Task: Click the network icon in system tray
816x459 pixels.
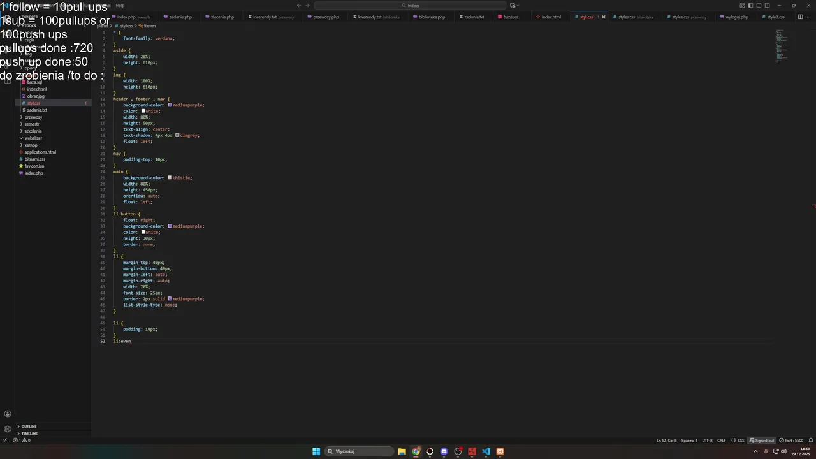Action: click(x=776, y=451)
